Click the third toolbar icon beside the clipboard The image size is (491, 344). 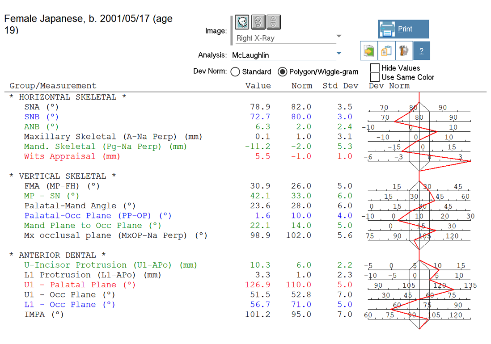(x=404, y=51)
